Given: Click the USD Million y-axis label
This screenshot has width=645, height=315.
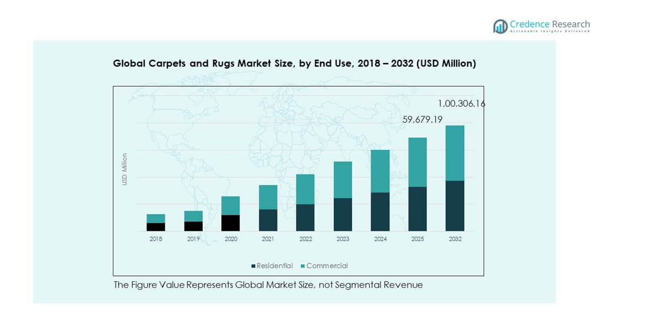Looking at the screenshot, I should [124, 169].
